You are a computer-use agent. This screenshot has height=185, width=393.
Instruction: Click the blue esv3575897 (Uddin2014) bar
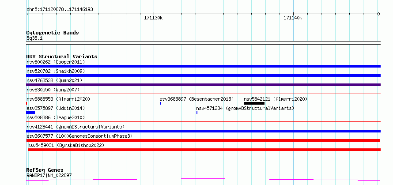click(30, 113)
